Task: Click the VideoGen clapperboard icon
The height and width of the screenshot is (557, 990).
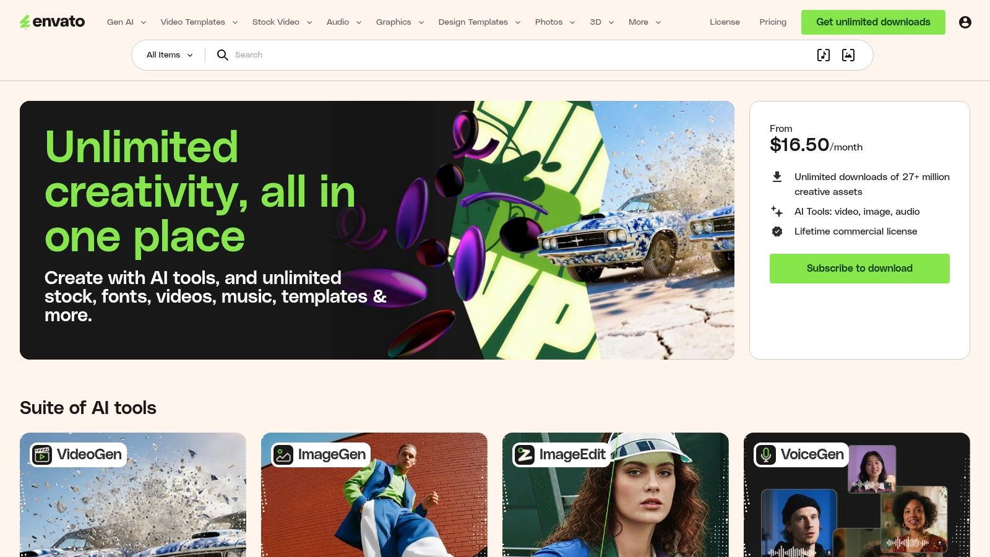Action: tap(42, 455)
